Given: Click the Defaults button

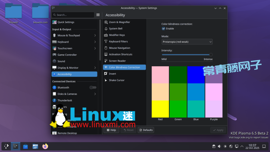Looking at the screenshot, I should point(146,130).
